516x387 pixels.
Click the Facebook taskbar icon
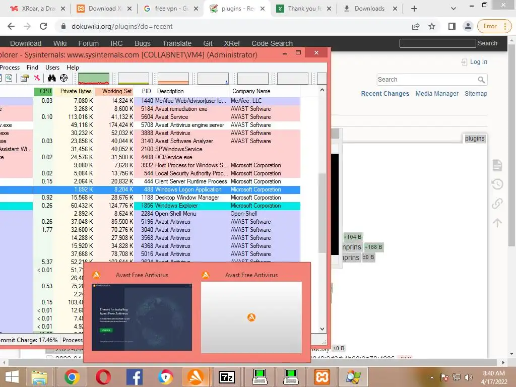coord(135,377)
